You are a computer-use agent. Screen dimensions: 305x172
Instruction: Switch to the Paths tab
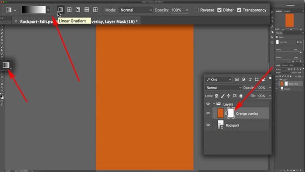tap(291, 65)
